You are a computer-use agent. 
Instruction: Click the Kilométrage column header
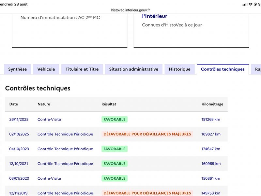pyautogui.click(x=212, y=104)
